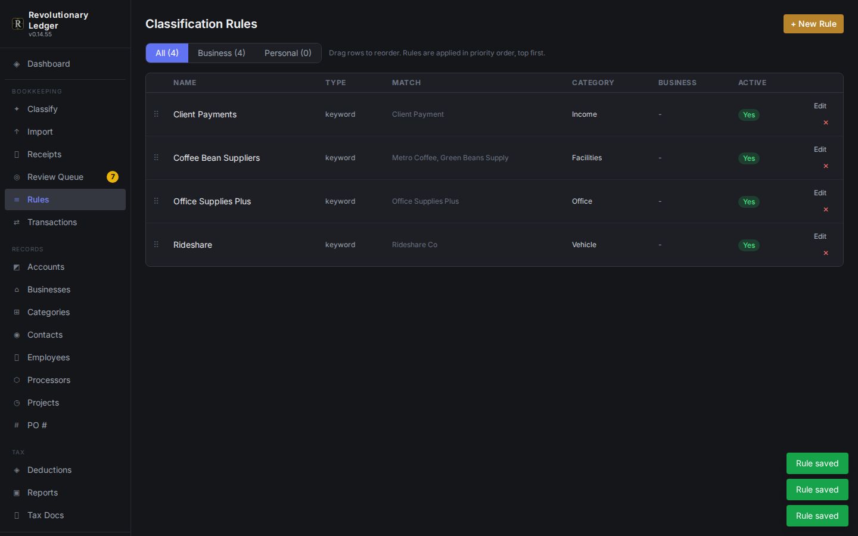The width and height of the screenshot is (858, 536).
Task: Grab the drag handle for Client Payments
Action: point(156,114)
